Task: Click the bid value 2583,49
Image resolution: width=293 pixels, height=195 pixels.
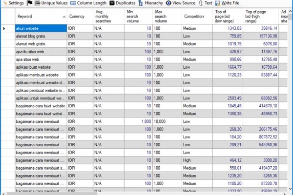Action: pos(234,98)
